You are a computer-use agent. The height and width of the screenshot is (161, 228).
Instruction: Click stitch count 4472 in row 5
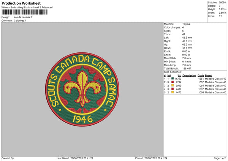(x=179, y=92)
